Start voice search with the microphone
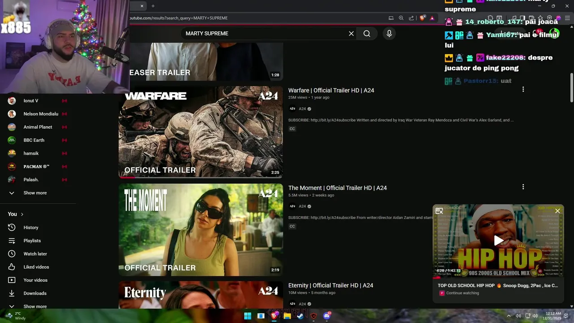The width and height of the screenshot is (574, 323). point(389,34)
